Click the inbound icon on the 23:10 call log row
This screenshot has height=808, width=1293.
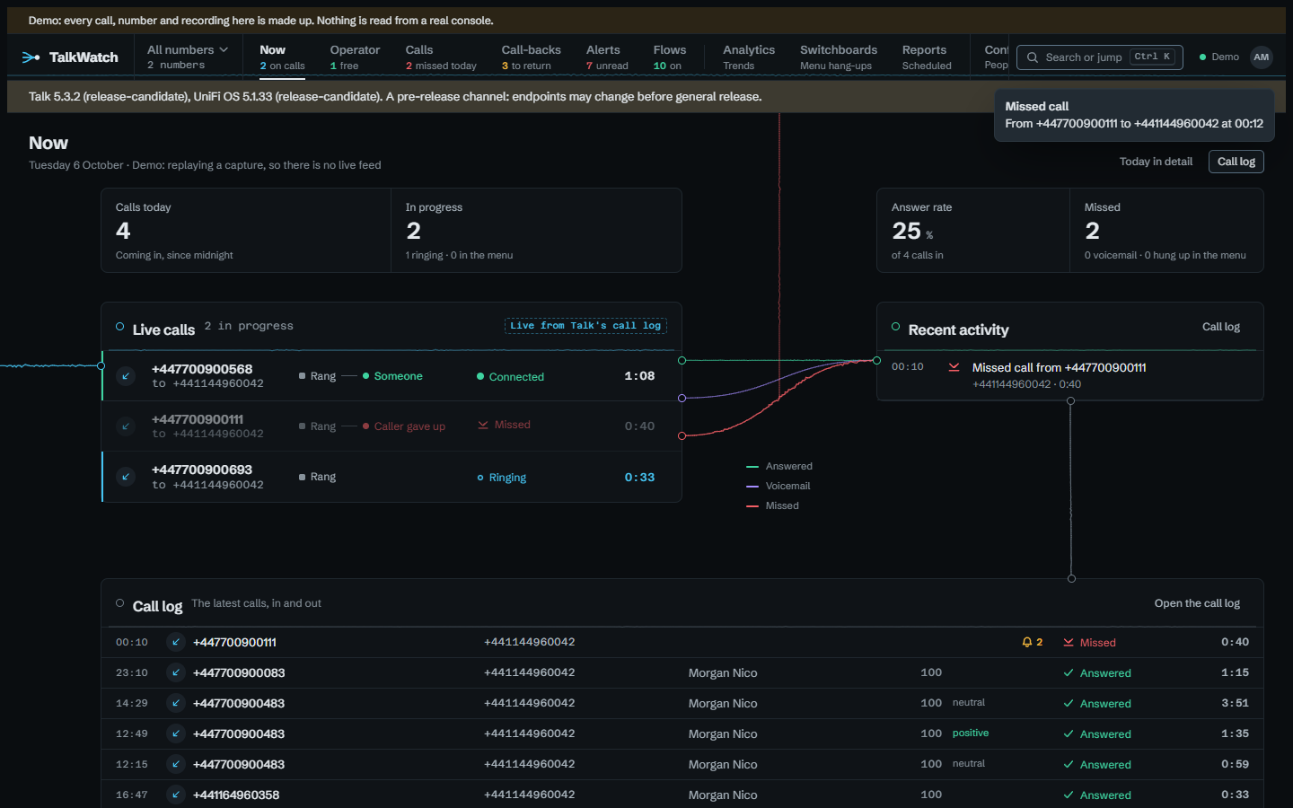tap(176, 672)
